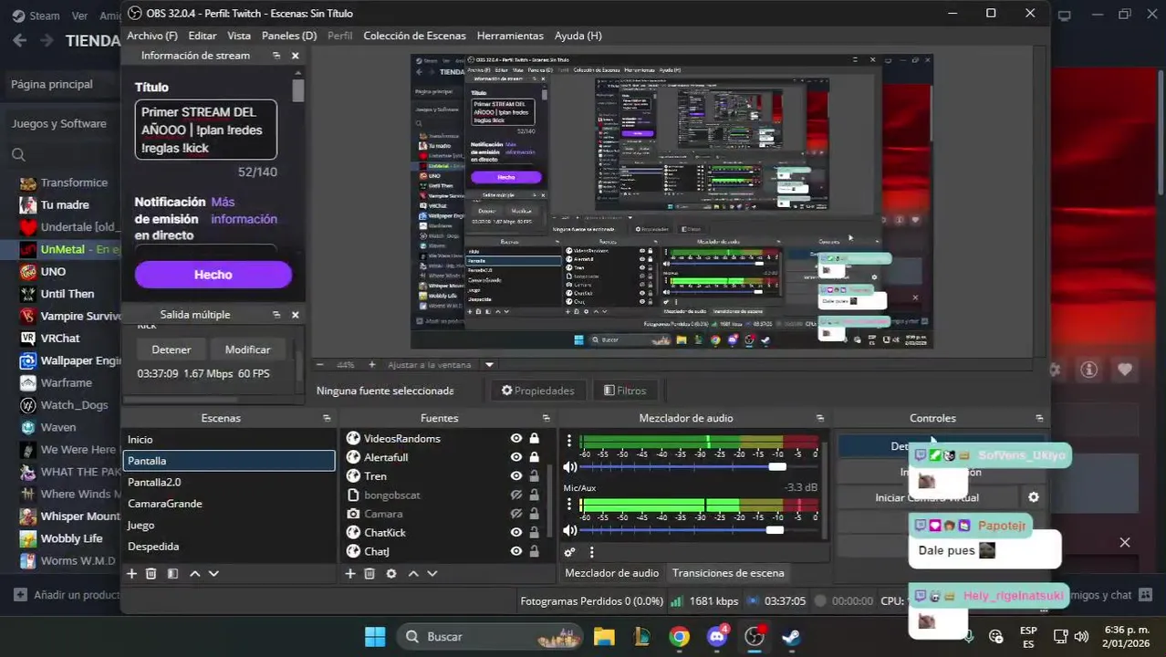This screenshot has height=657, width=1166.
Task: Mute the Mic/Aux channel
Action: coord(570,530)
